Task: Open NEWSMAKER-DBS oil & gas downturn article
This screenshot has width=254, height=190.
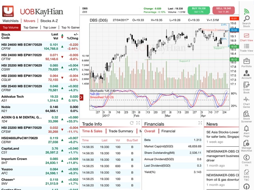Action: (x=222, y=180)
